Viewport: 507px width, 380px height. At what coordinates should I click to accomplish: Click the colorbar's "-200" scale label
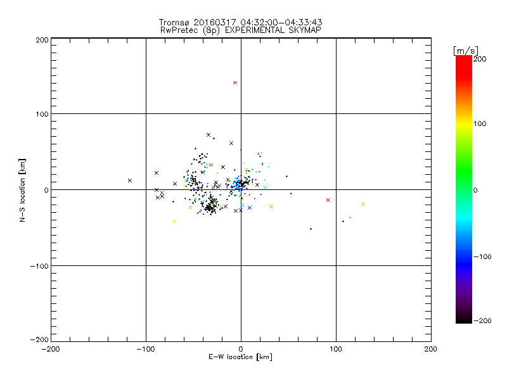coord(482,320)
